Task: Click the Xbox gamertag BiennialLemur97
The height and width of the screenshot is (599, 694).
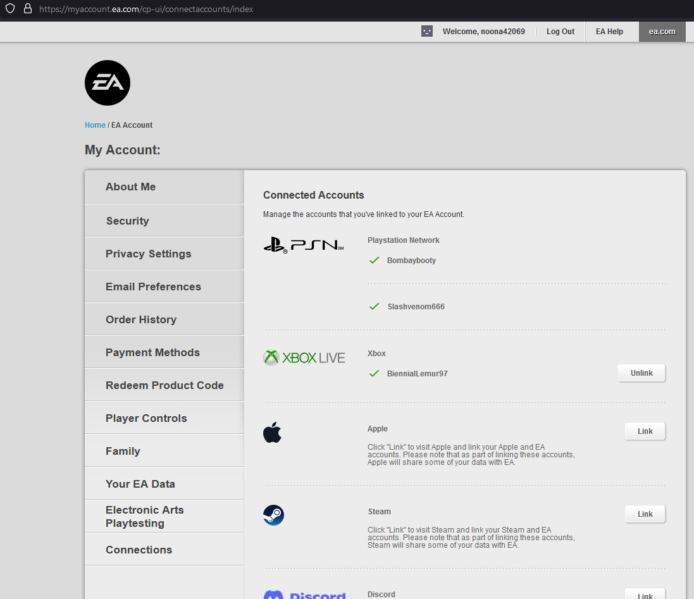Action: tap(418, 373)
